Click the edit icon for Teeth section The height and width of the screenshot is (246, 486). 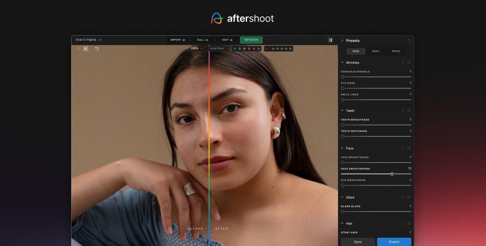409,111
